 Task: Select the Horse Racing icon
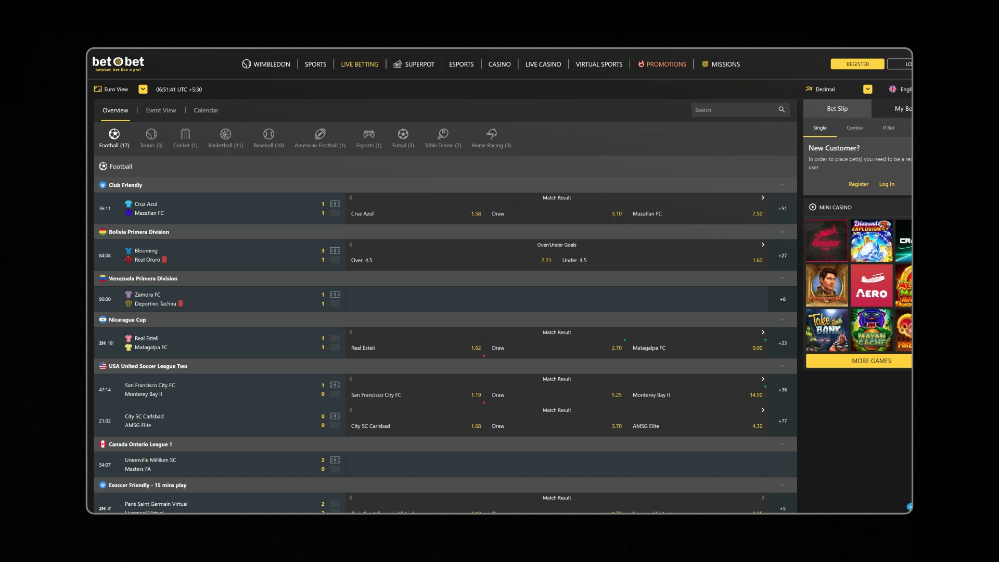[x=491, y=134]
